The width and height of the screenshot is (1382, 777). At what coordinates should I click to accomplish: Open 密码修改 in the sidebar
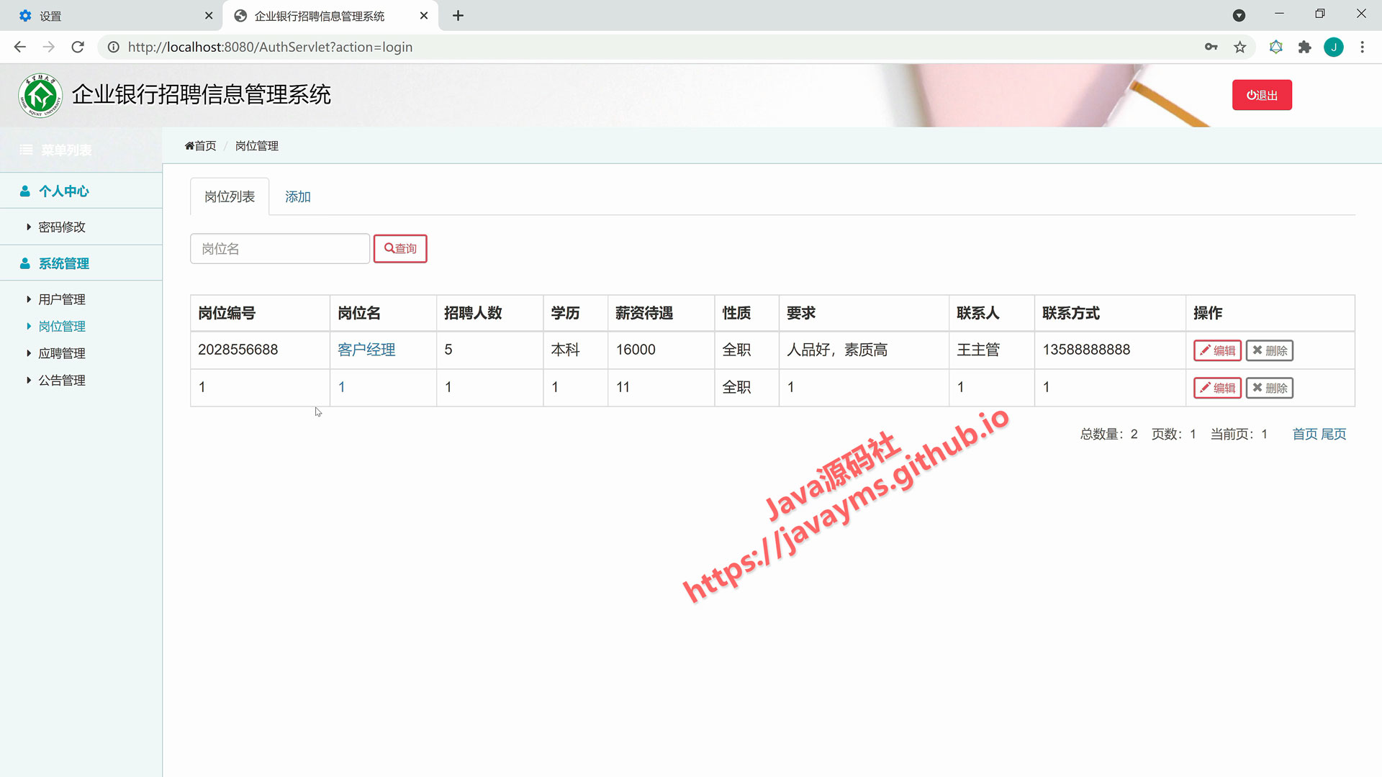(62, 227)
